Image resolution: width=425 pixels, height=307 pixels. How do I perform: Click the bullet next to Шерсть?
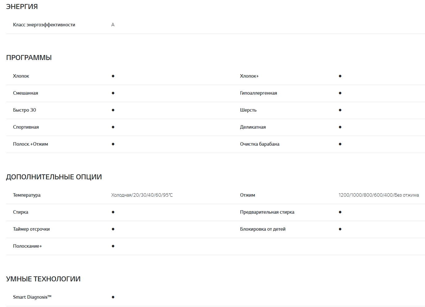pyautogui.click(x=340, y=110)
